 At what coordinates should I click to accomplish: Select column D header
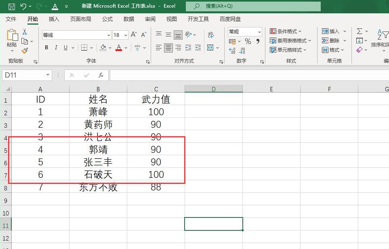214,89
